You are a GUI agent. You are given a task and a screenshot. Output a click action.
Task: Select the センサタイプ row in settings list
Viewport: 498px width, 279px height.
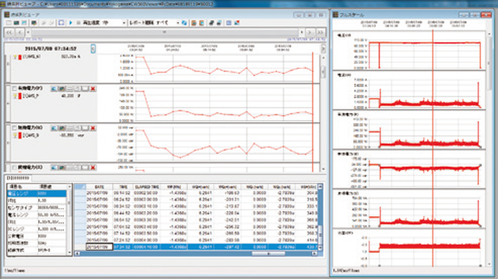point(36,208)
